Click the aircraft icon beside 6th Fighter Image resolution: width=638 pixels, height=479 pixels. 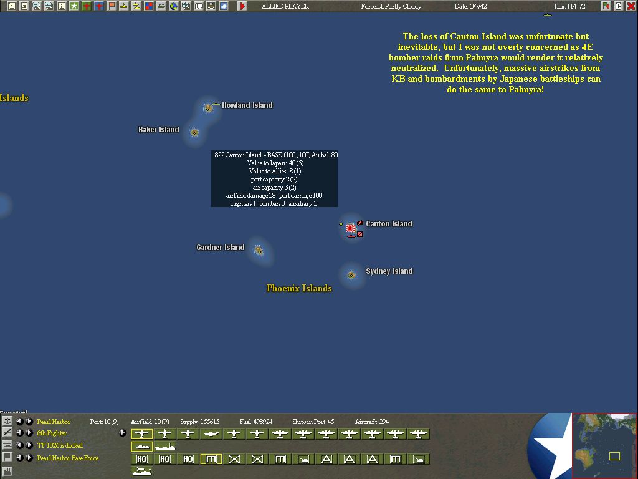pos(7,433)
